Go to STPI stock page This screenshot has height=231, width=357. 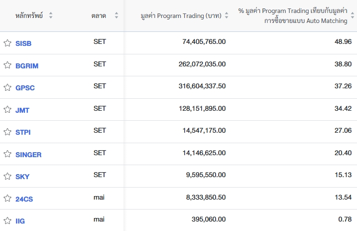click(23, 132)
